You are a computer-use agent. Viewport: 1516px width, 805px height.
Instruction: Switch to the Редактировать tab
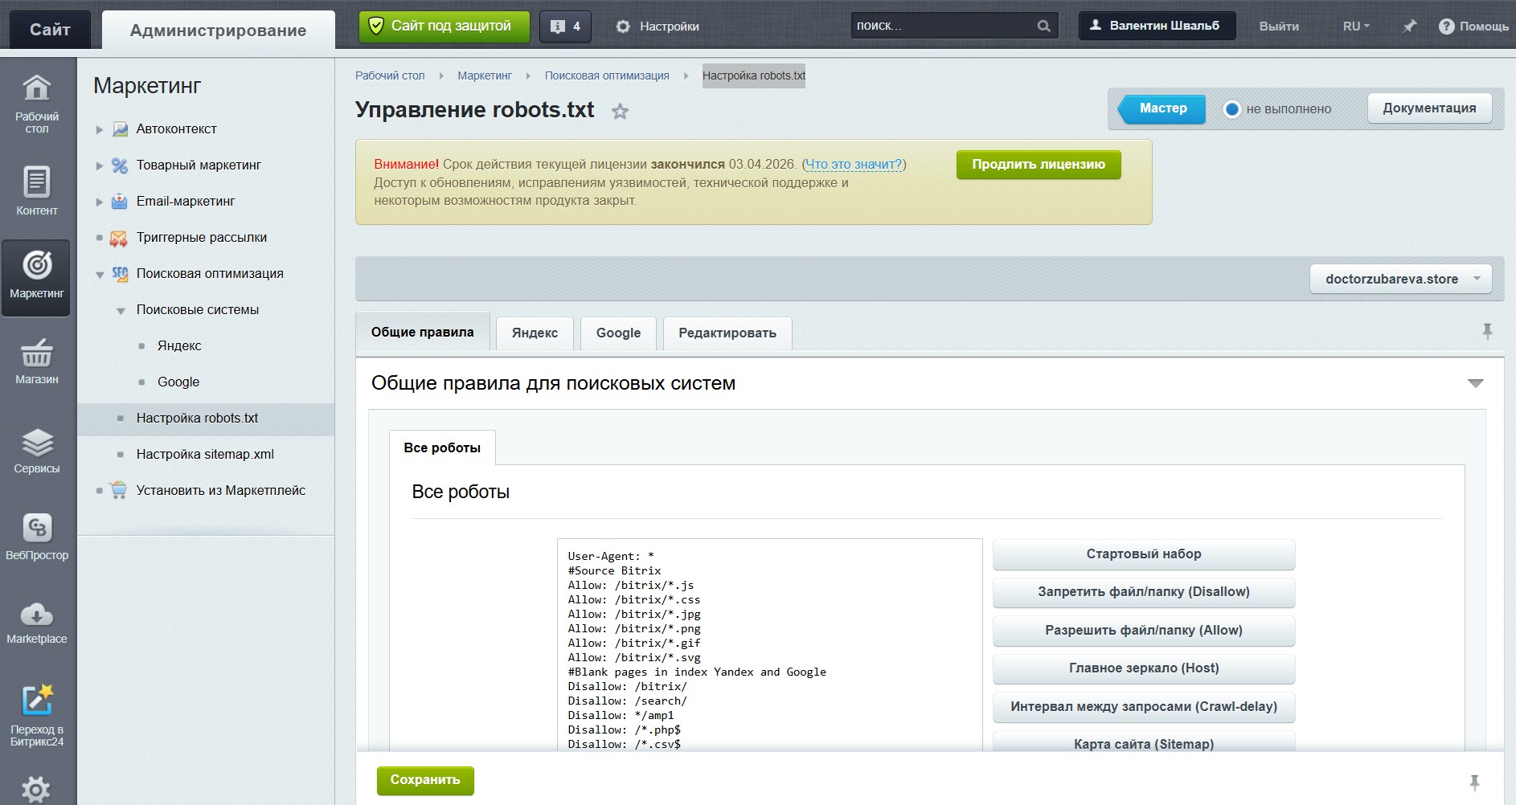point(727,333)
